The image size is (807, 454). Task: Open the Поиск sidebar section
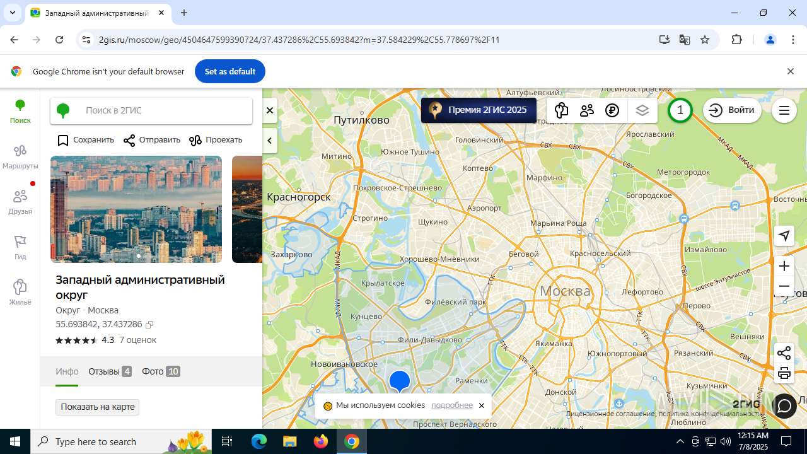pyautogui.click(x=20, y=112)
